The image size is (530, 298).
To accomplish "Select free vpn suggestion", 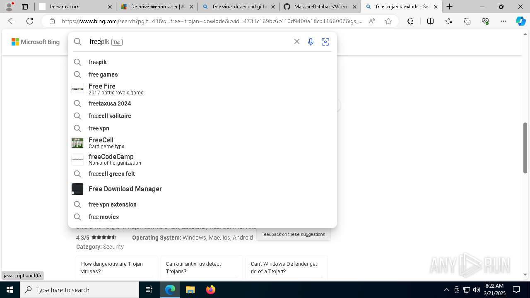I will pos(202,128).
